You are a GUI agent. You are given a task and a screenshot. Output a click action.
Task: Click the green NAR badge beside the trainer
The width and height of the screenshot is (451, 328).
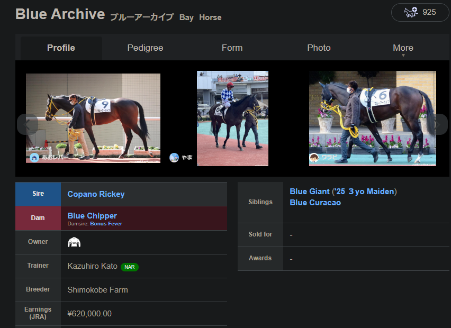coord(129,267)
